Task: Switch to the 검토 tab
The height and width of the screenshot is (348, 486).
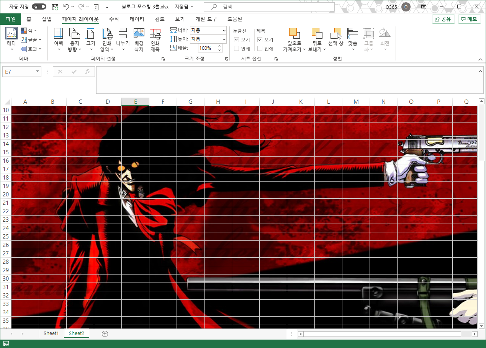Action: [x=160, y=19]
